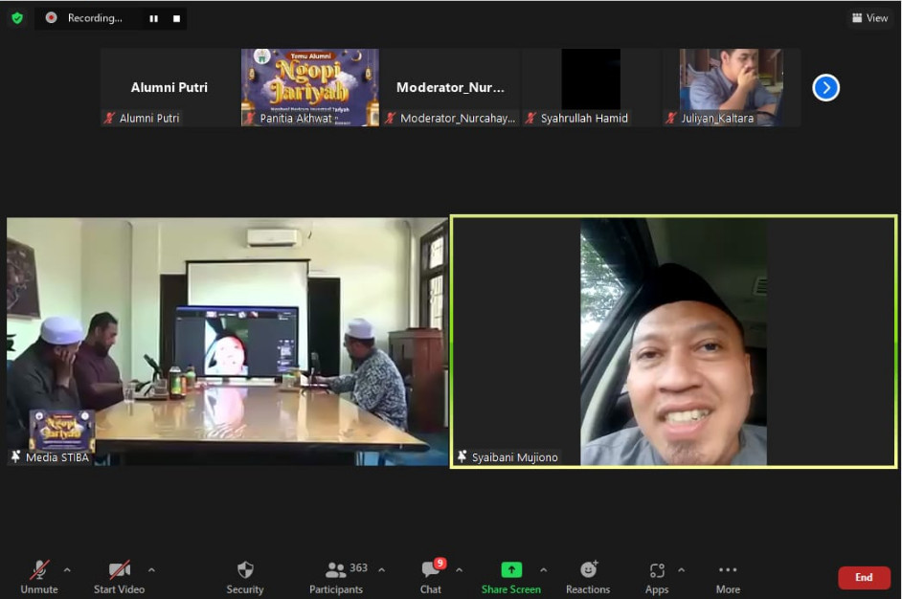Open the Chat panel
902x599 pixels.
click(431, 577)
